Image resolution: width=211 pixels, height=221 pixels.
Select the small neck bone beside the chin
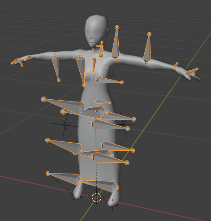pyautogui.click(x=101, y=50)
